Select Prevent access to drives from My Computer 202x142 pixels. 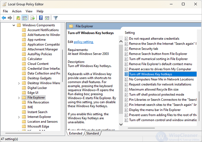[x=160, y=69]
